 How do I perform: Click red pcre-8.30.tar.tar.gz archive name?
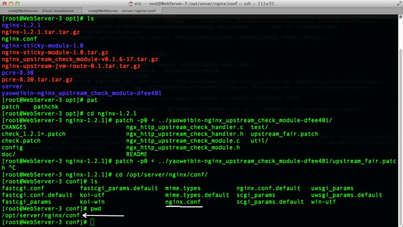(x=37, y=79)
